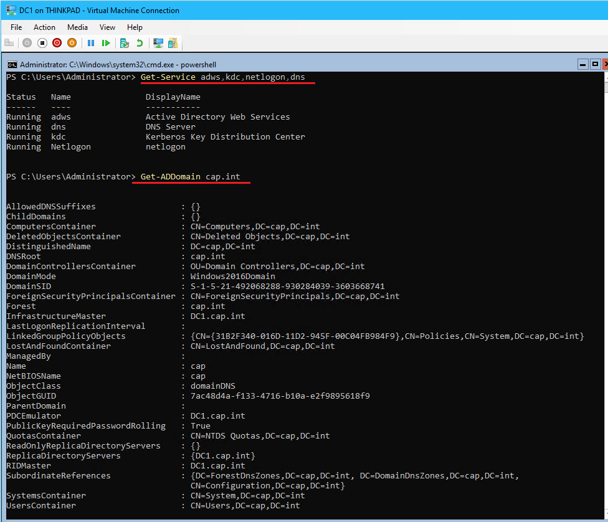Viewport: 608px width, 522px height.
Task: Click the 'ObjectClass' property name
Action: (34, 386)
